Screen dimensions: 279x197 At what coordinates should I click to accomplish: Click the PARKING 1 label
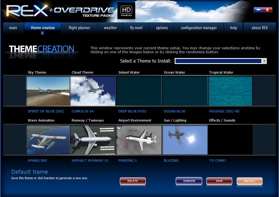pos(128,160)
